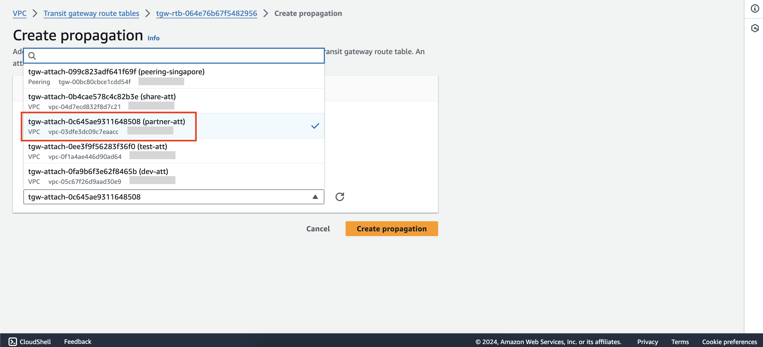Image resolution: width=763 pixels, height=347 pixels.
Task: Select the share-att attachment option
Action: 174,101
